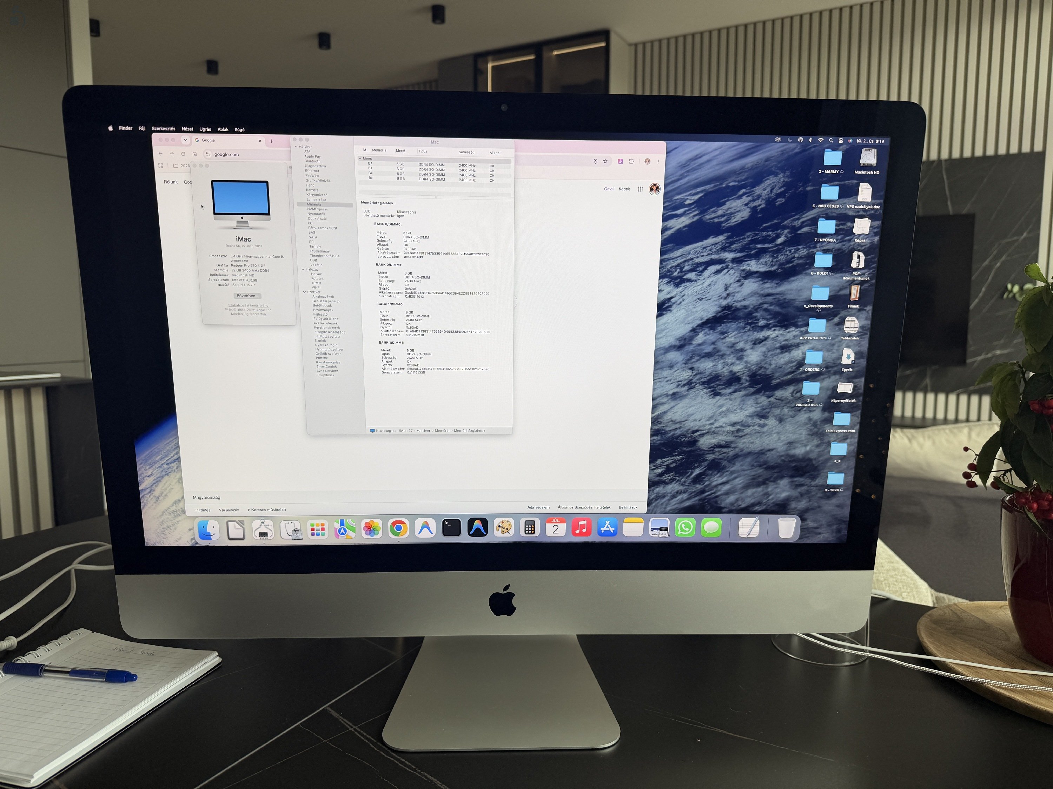Open the painter's palette app in Dock
Viewport: 1053px width, 789px height.
click(x=504, y=527)
